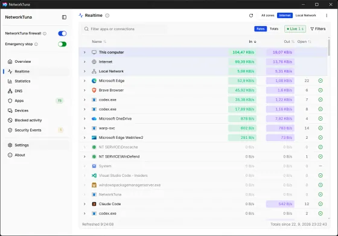Select the All zones filter
Image resolution: width=338 pixels, height=236 pixels.
268,16
